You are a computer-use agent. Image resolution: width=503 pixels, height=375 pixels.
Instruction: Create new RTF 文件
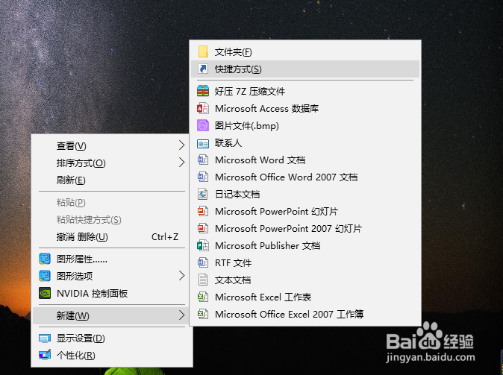305,263
